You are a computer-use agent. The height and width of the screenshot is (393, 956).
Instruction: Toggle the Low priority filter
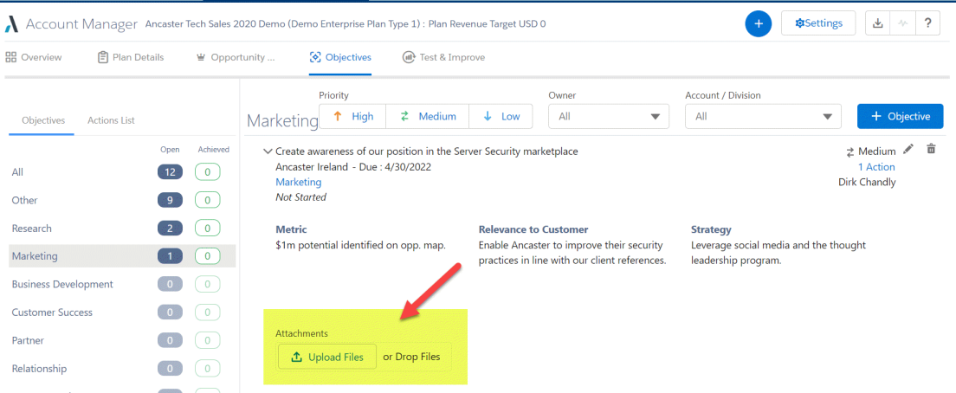[x=501, y=116]
